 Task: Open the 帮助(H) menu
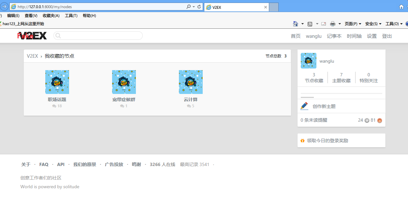pos(89,16)
